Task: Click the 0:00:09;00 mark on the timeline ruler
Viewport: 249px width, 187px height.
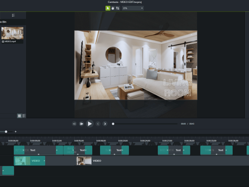Action: point(35,141)
